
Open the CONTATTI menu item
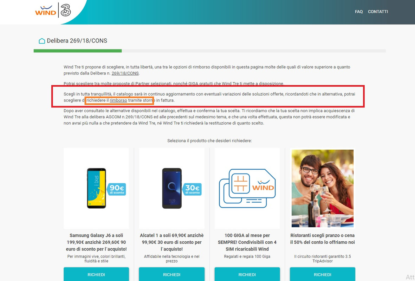(x=378, y=12)
